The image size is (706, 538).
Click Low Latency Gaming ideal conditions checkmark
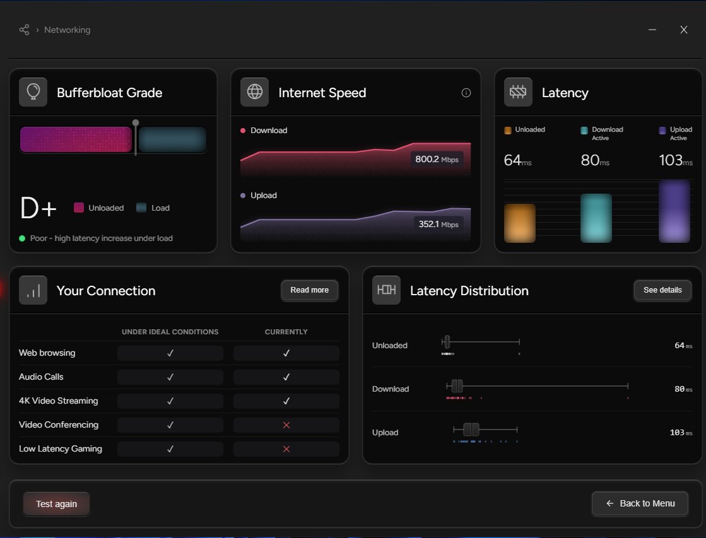[x=170, y=449]
